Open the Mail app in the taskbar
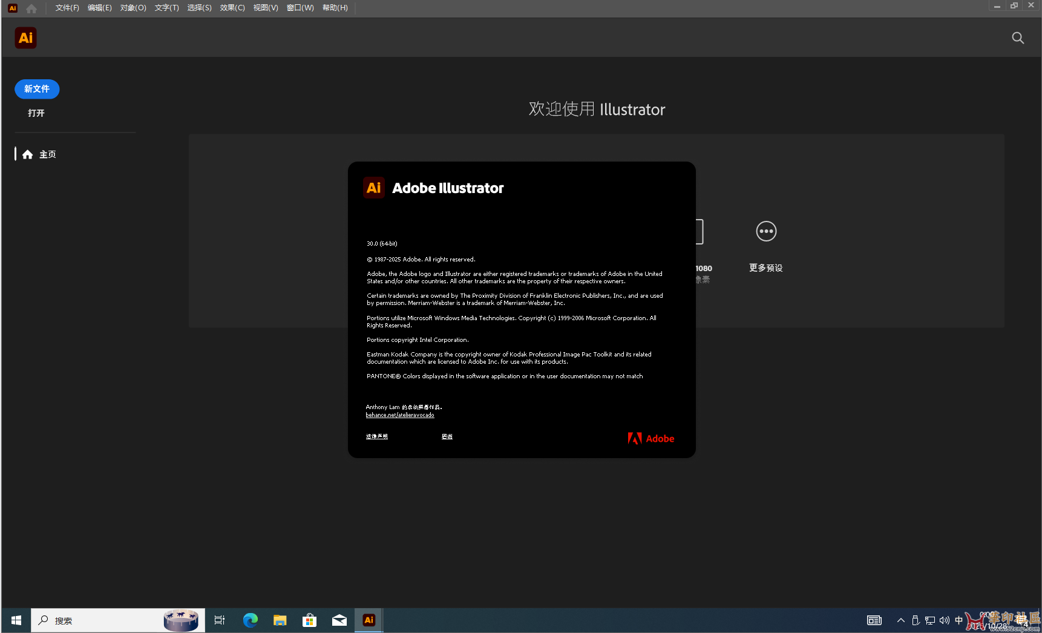The width and height of the screenshot is (1042, 633). (x=339, y=620)
